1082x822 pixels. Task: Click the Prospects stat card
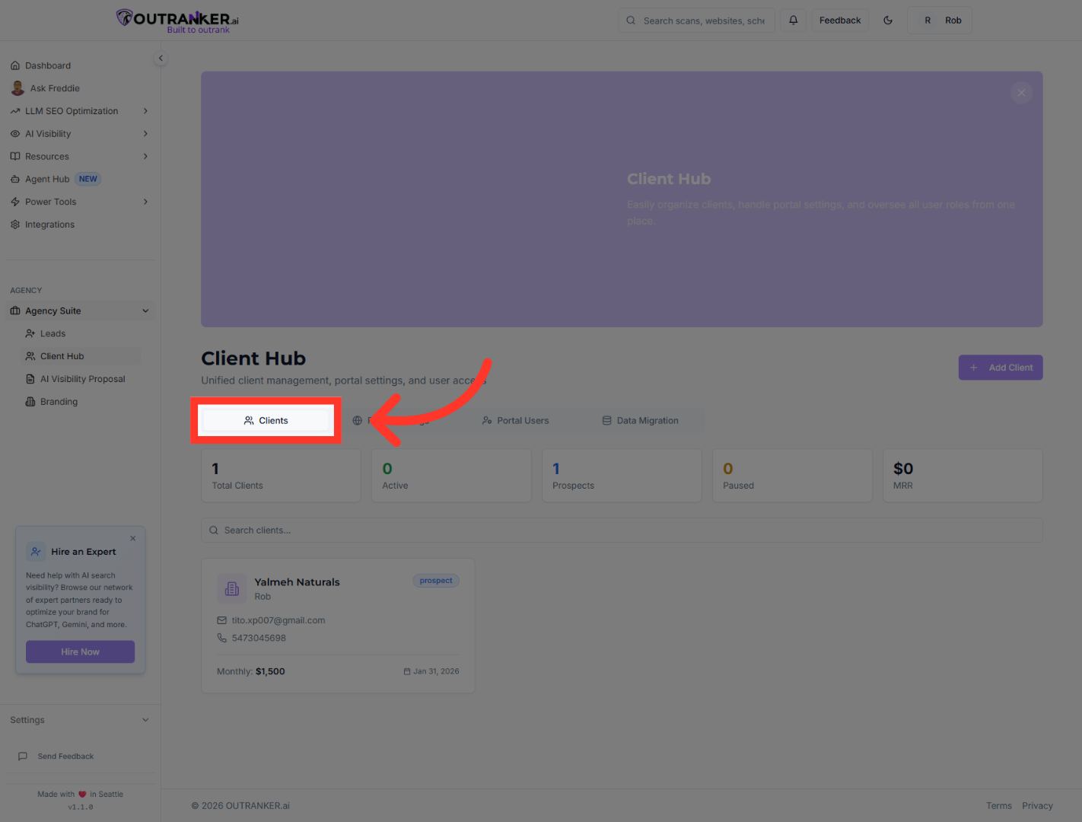[622, 476]
